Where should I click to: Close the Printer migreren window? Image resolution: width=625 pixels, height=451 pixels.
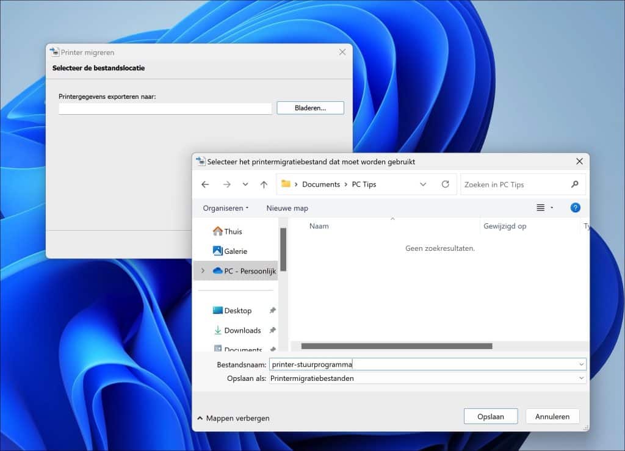342,52
